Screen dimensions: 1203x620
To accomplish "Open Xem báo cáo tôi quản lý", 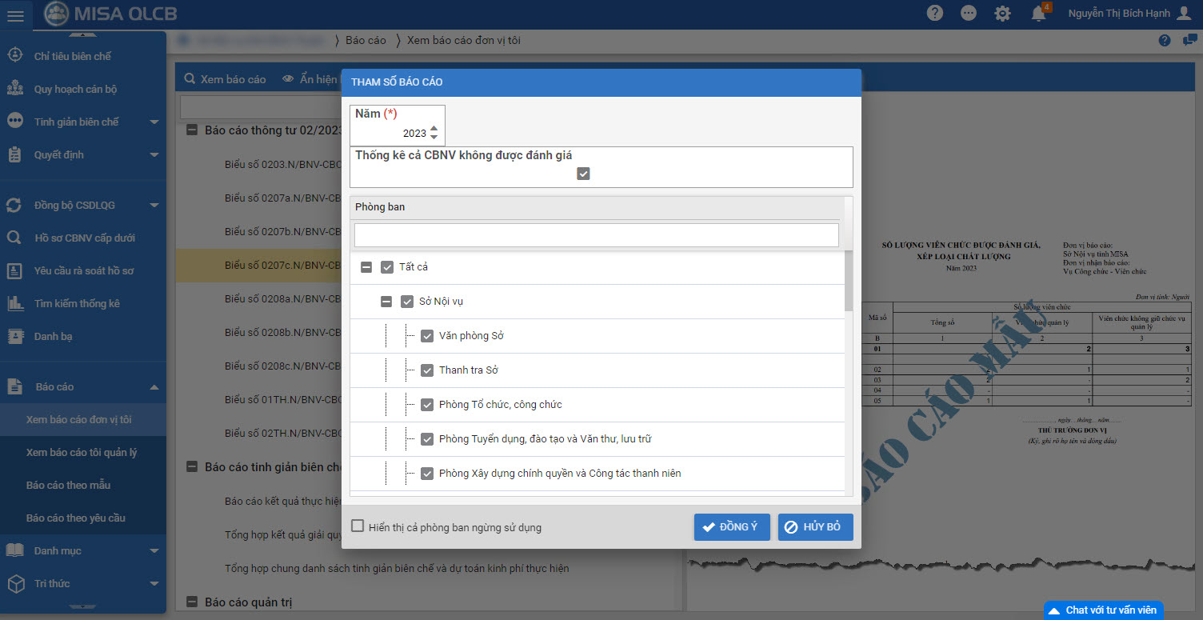I will tap(82, 452).
